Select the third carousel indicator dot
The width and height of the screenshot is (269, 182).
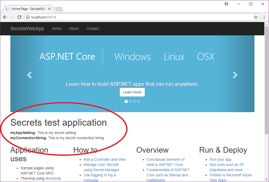pos(134,101)
